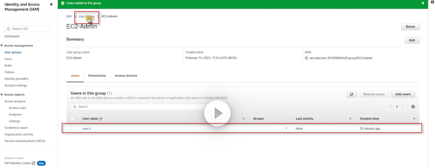Copy the ARN with the clipboard icon
Image resolution: width=435 pixels, height=168 pixels.
306,58
